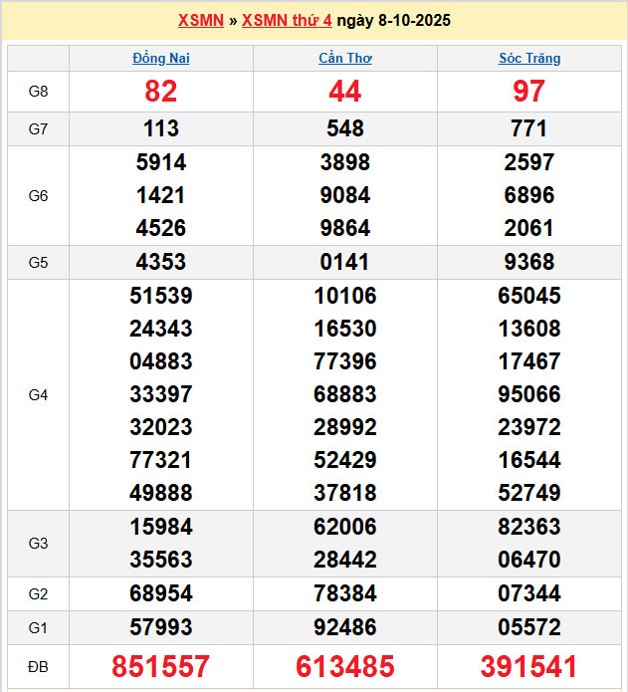Viewport: 628px width, 692px height.
Task: Select Đồng Nai special prize 851557
Action: (161, 666)
